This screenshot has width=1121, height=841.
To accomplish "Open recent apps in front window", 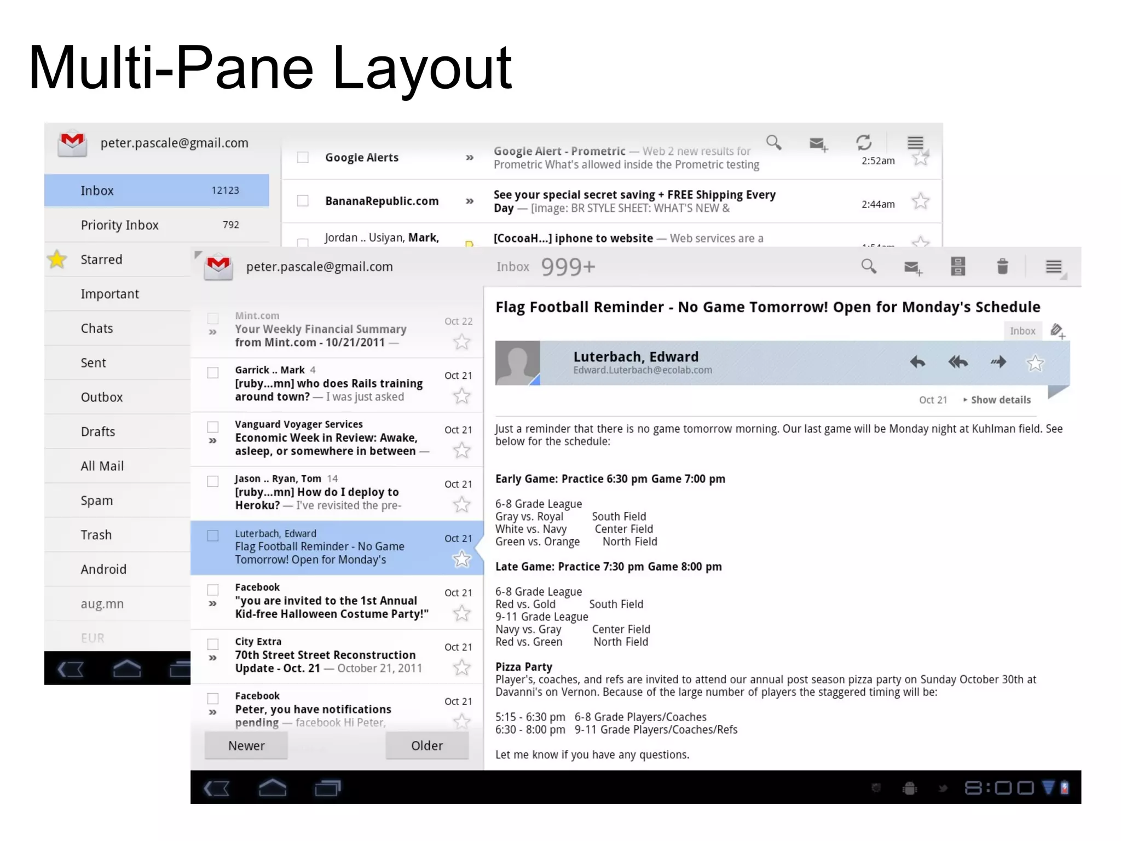I will pos(327,788).
